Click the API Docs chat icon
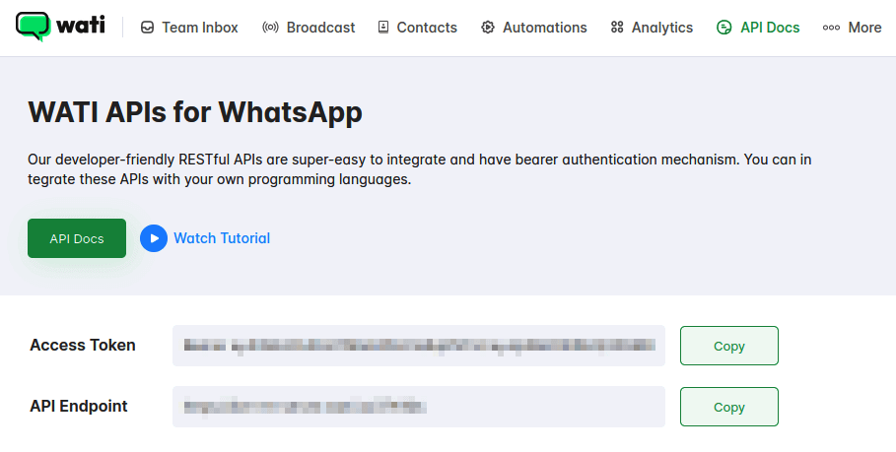 724,28
